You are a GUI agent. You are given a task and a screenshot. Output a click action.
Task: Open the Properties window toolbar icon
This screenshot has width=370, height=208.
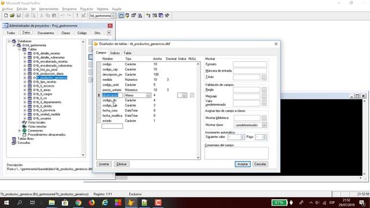pos(134,16)
